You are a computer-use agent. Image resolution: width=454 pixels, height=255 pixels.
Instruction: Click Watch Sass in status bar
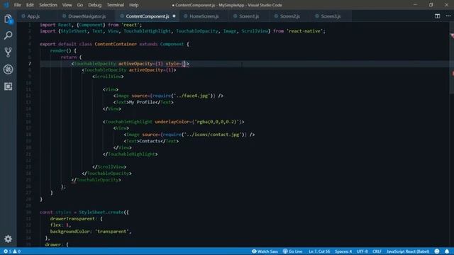(x=265, y=251)
